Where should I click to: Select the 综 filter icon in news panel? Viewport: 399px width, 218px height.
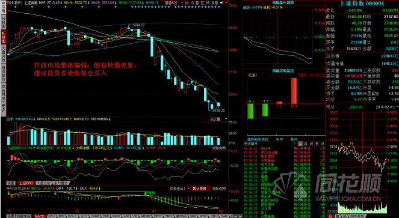pyautogui.click(x=311, y=144)
